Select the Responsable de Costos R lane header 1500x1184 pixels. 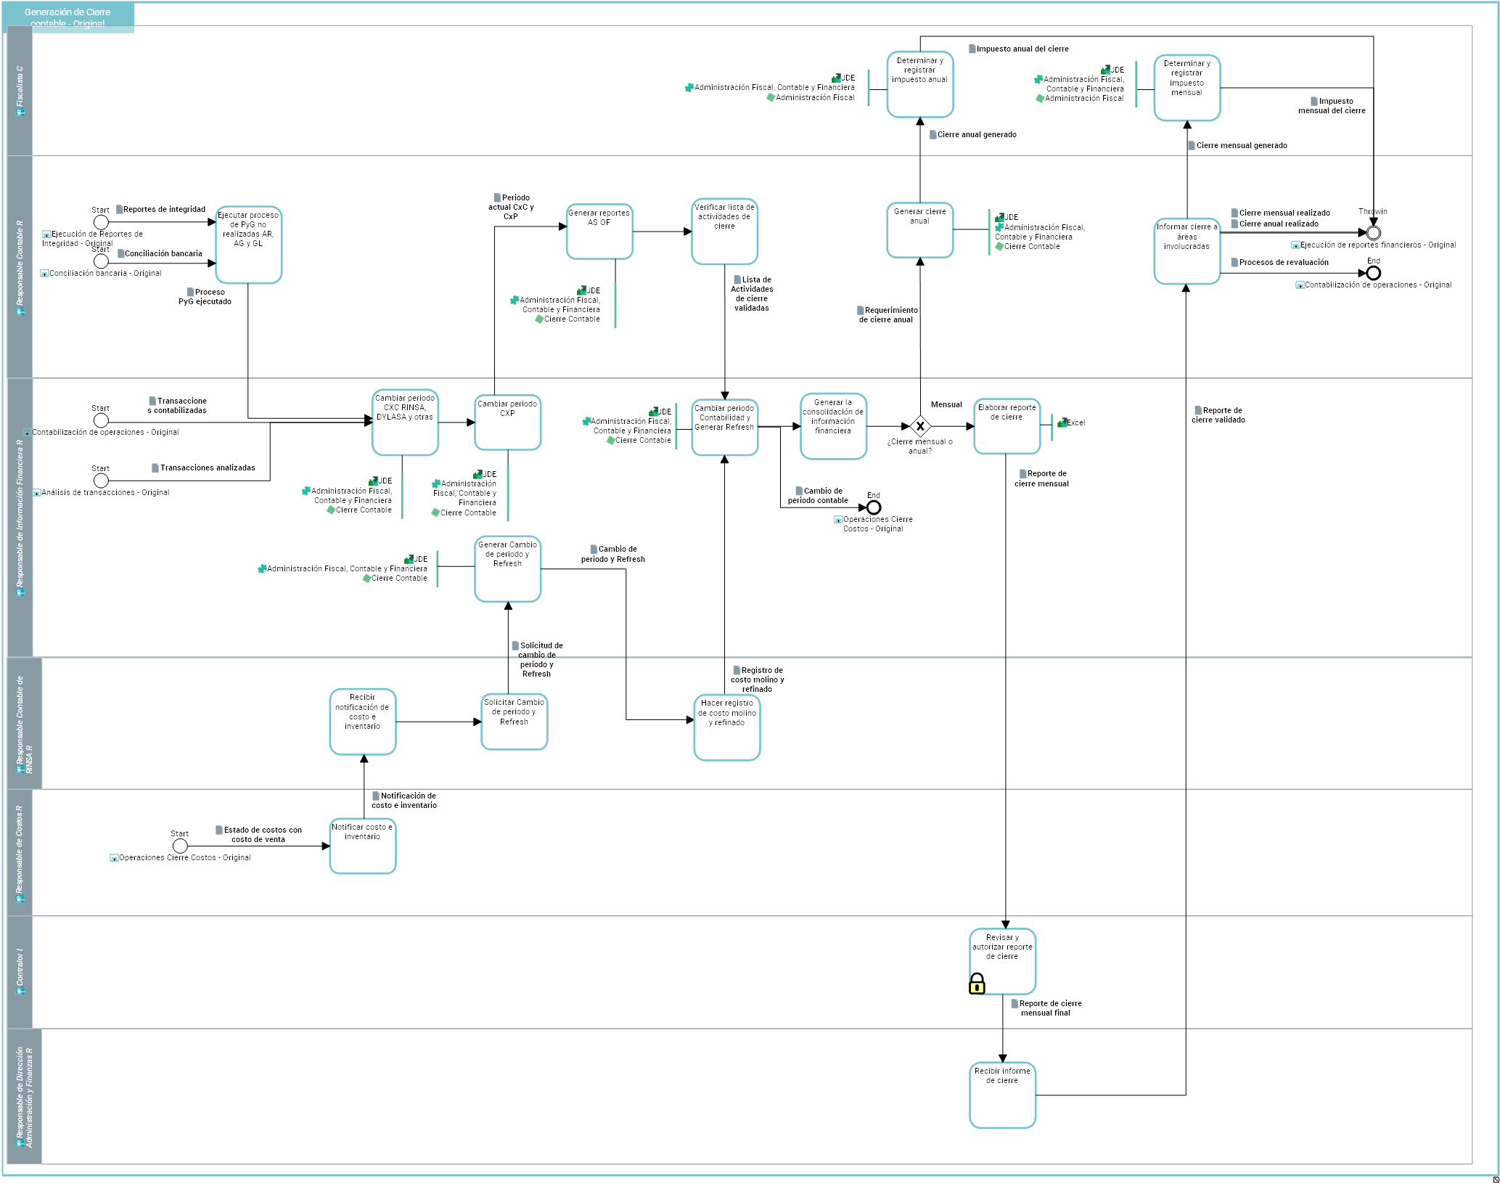[20, 852]
